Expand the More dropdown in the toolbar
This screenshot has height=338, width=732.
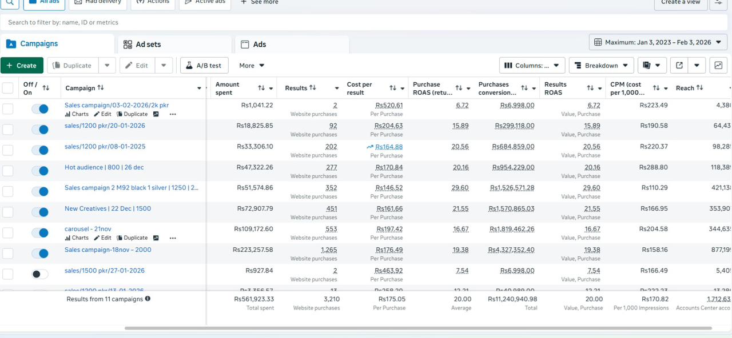(x=251, y=65)
